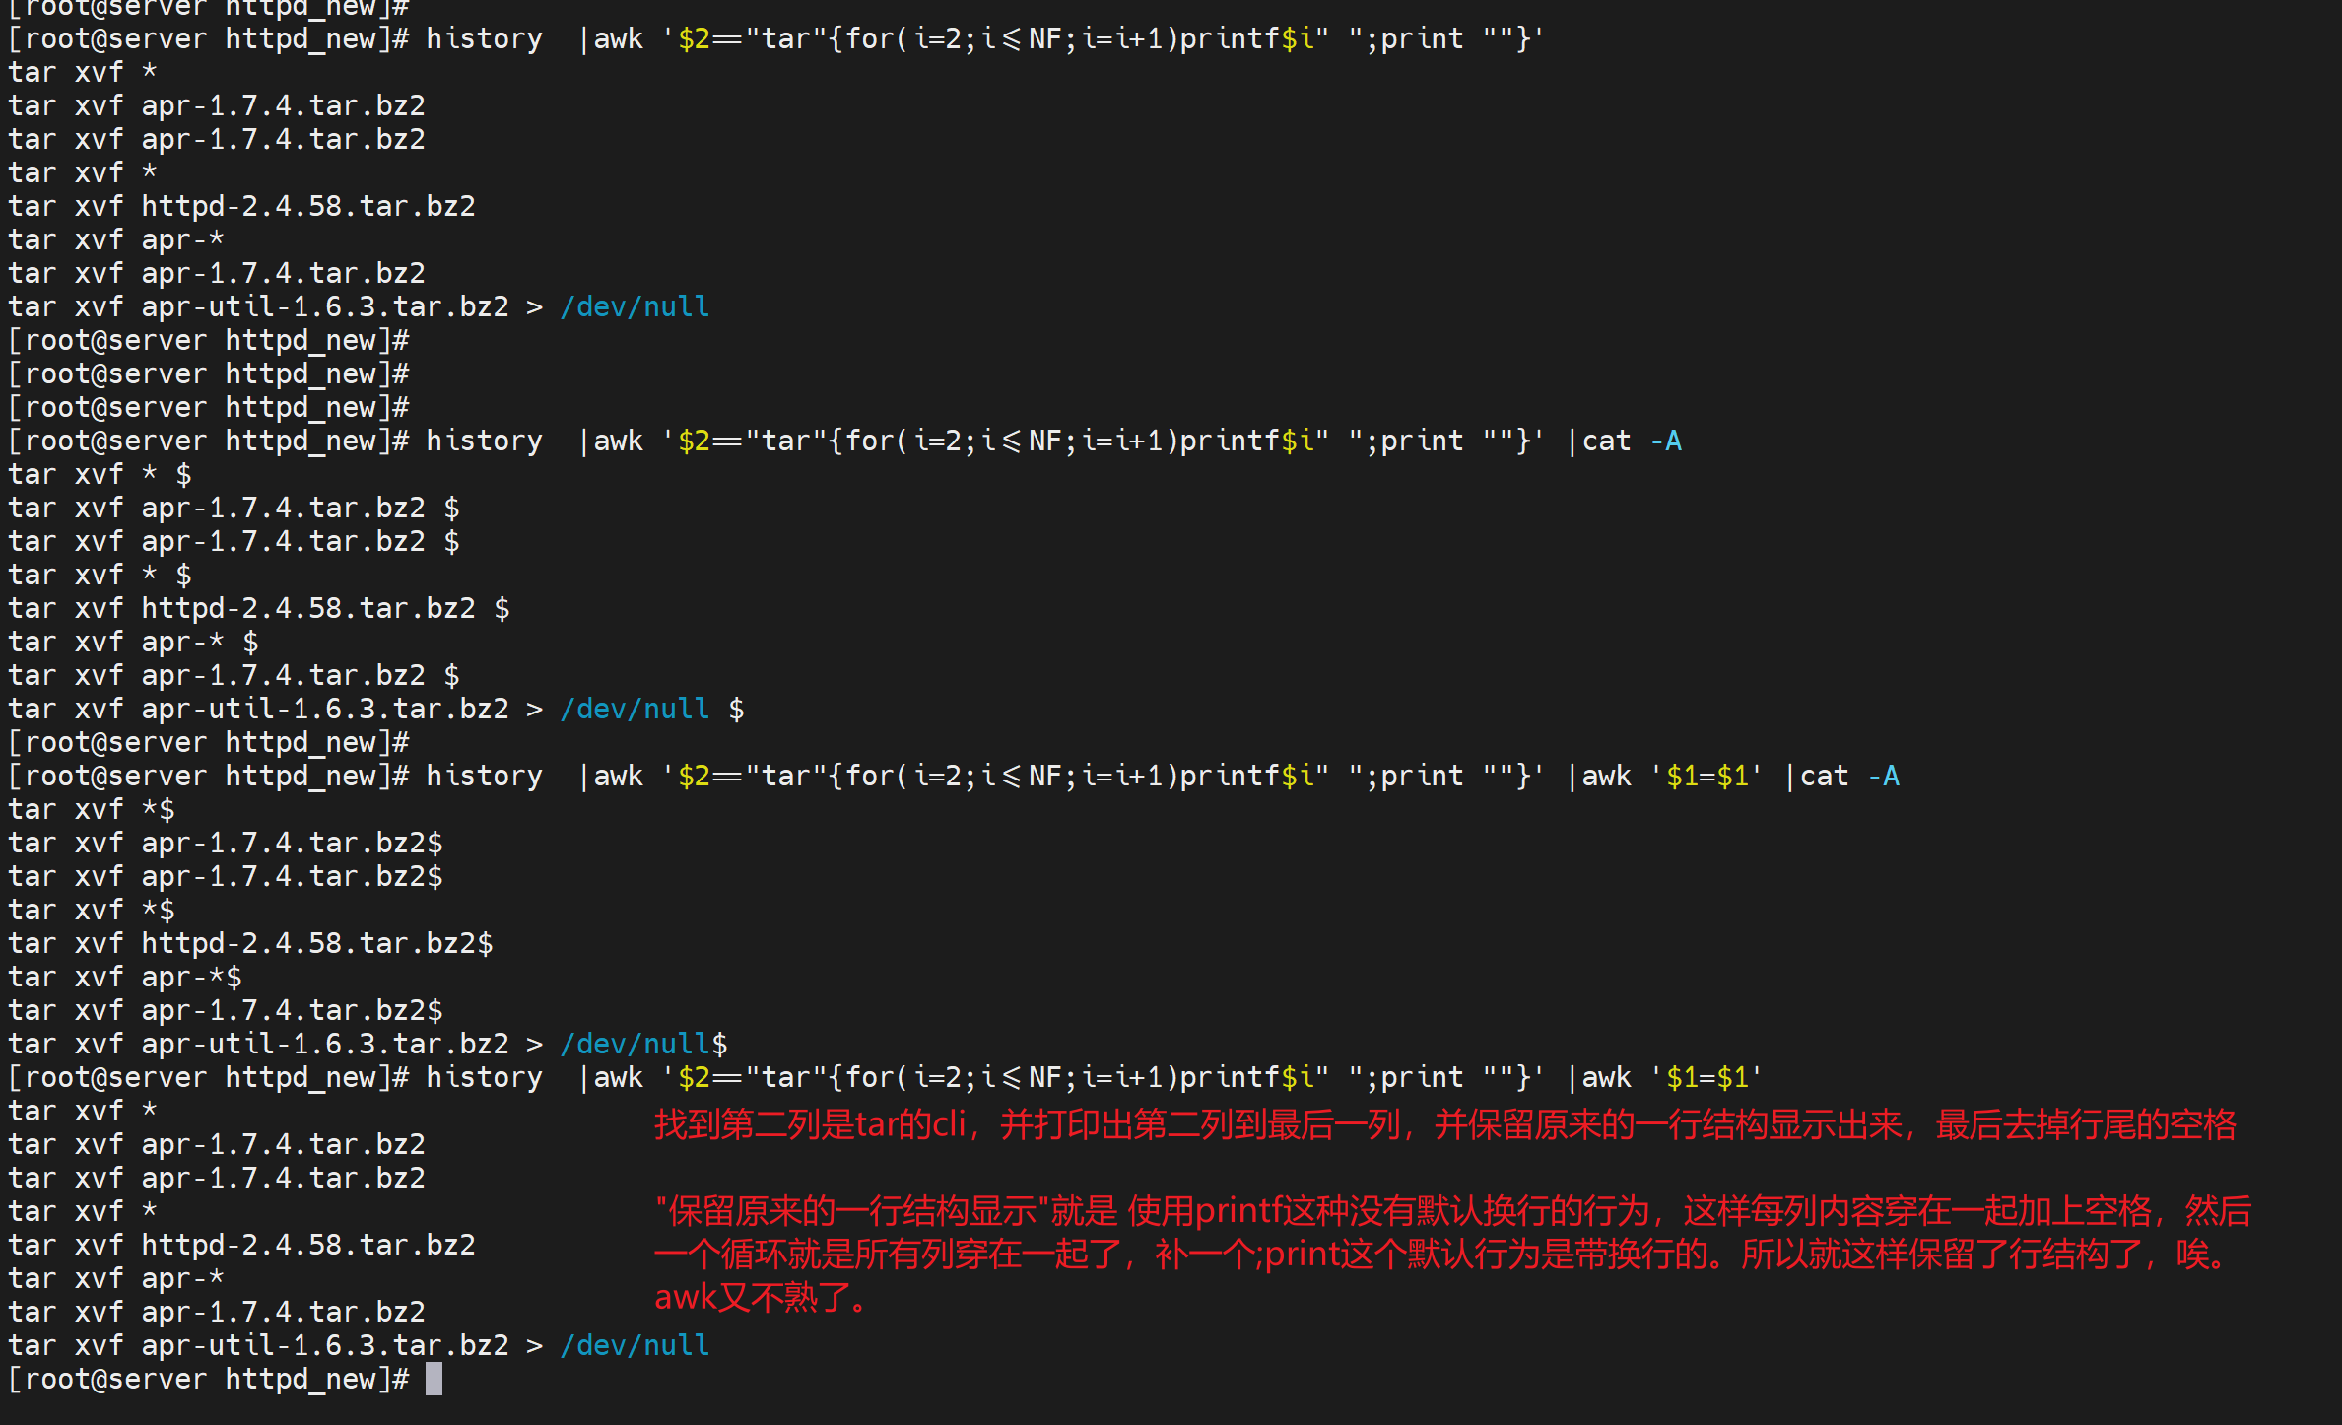Click 'history' in the topmost full command line
Viewport: 2342px width, 1425px height.
coord(484,38)
